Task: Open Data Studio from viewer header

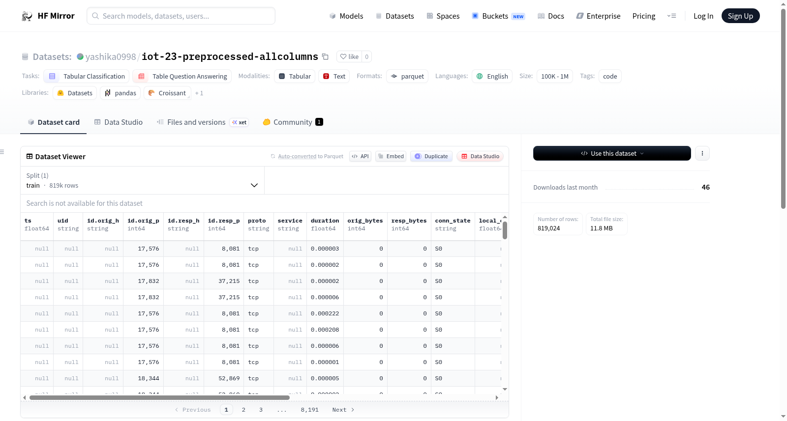Action: (480, 156)
